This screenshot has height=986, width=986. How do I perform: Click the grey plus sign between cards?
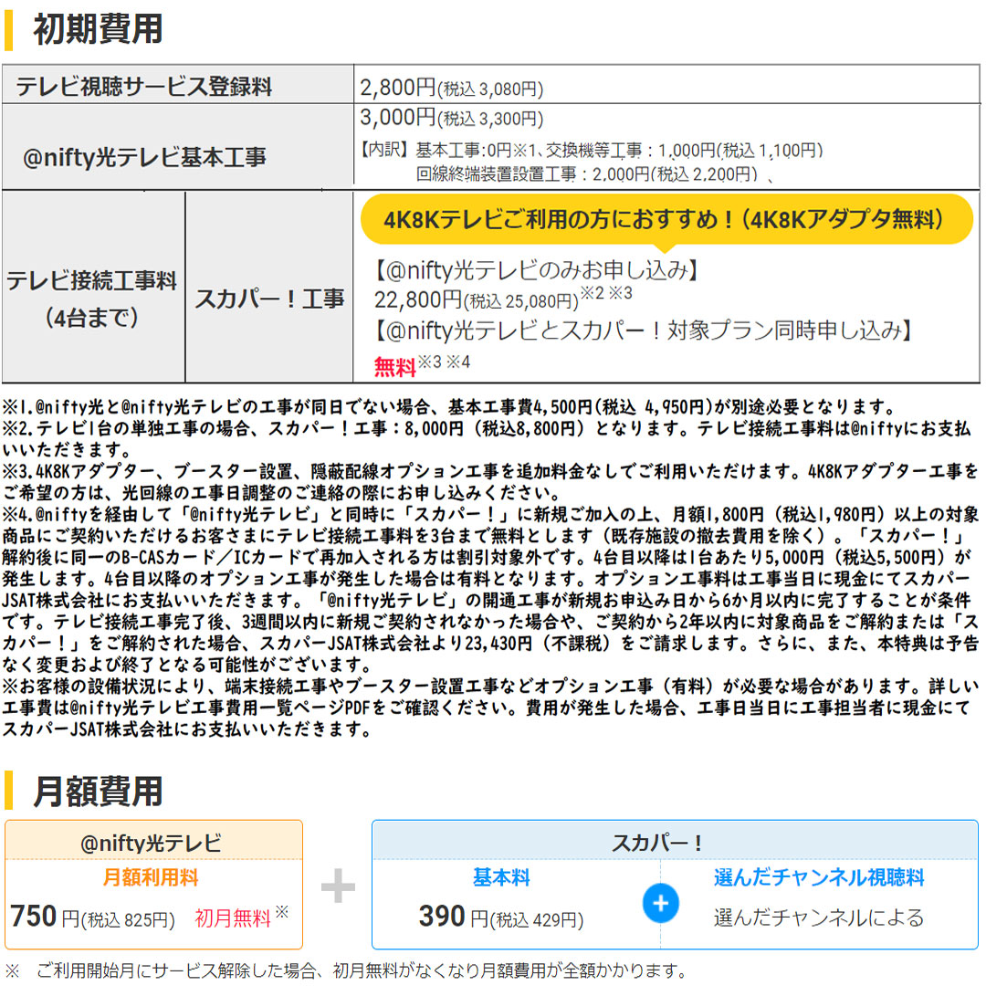339,886
